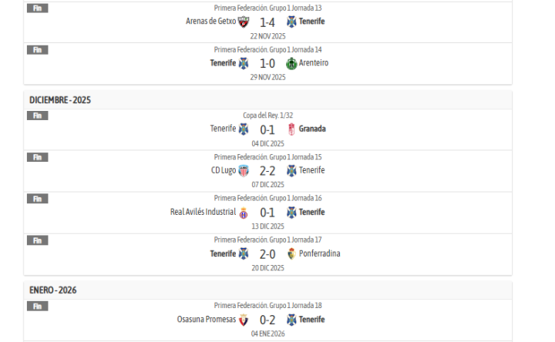The image size is (555, 342).
Task: Select the Granada team name
Action: 312,129
